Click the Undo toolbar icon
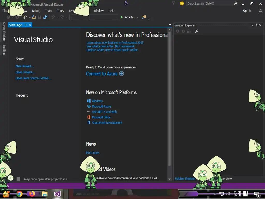 pyautogui.click(x=53, y=17)
